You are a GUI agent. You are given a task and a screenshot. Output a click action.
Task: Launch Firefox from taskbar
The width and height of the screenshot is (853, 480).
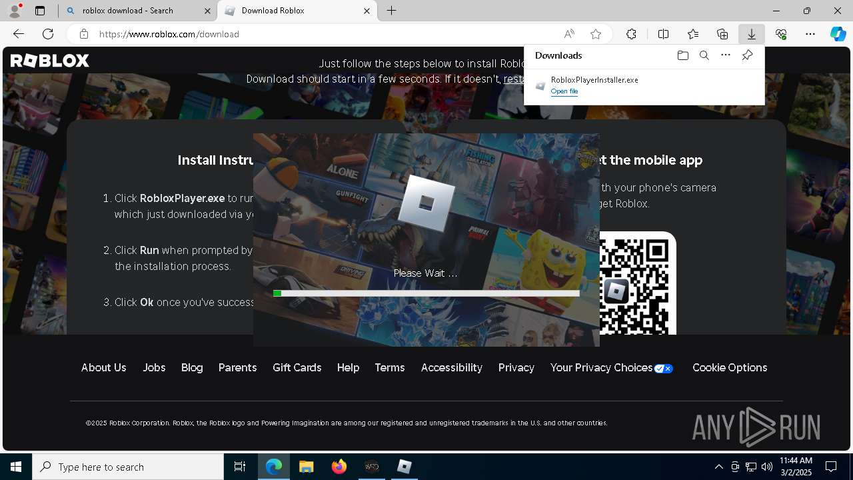pyautogui.click(x=339, y=467)
